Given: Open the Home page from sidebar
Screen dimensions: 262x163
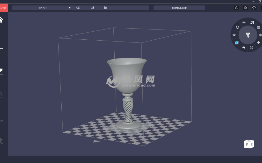Looking at the screenshot, I should tap(1, 19).
